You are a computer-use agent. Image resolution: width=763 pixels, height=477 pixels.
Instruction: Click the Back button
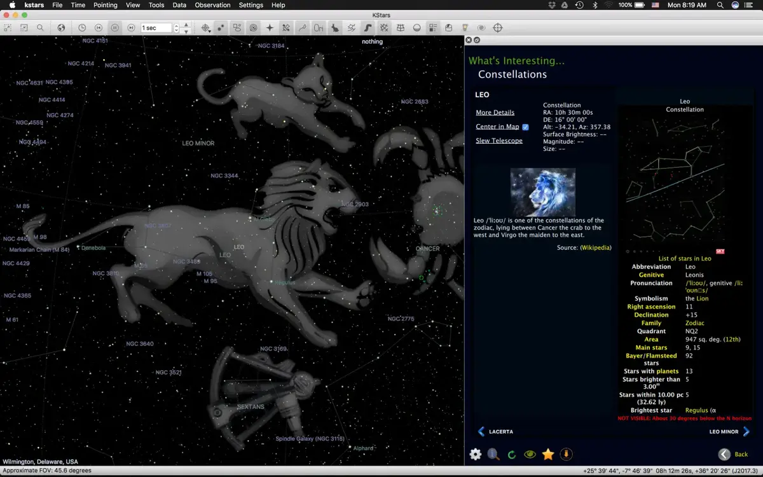point(733,454)
